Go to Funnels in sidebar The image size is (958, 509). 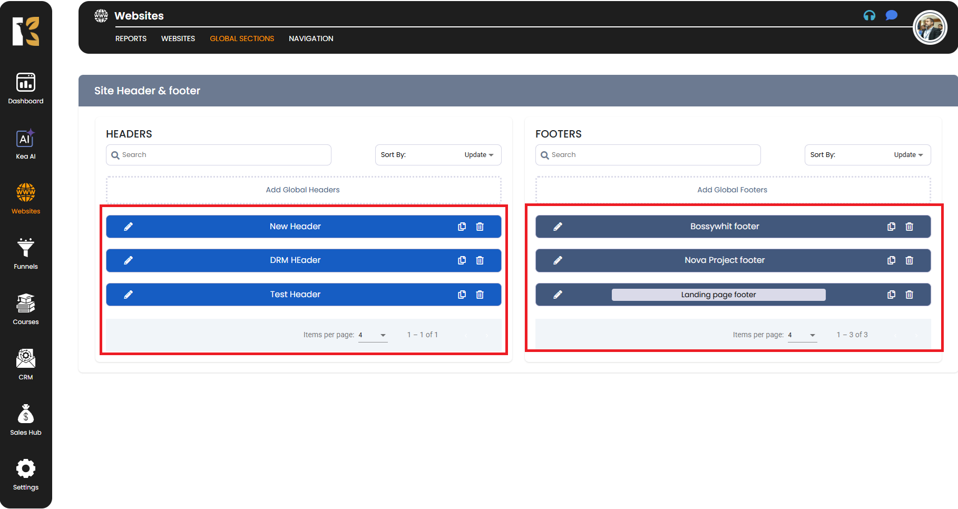pyautogui.click(x=25, y=254)
